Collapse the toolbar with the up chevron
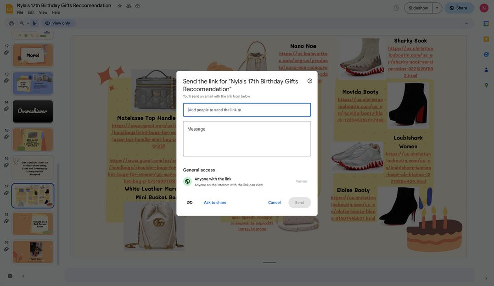This screenshot has height=286, width=494. click(466, 23)
